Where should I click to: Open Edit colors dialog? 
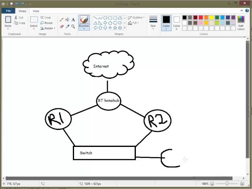[x=241, y=23]
